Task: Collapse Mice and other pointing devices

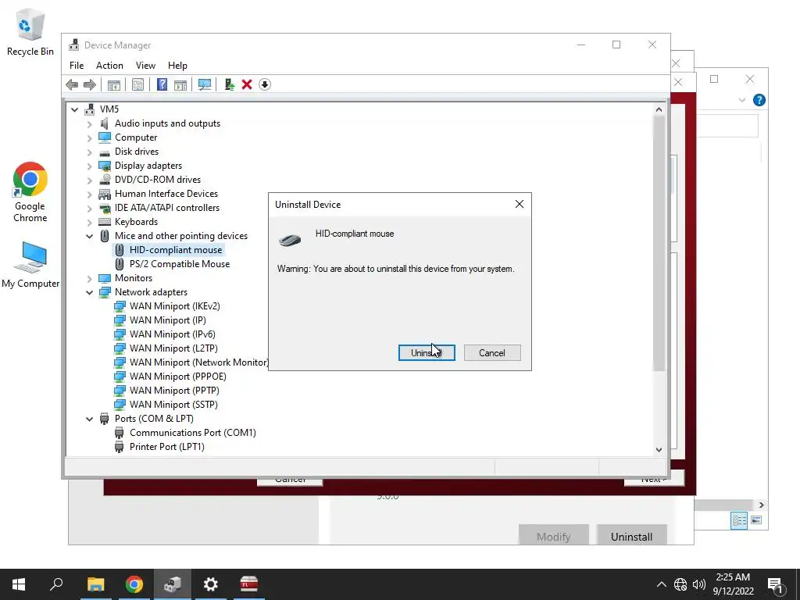Action: point(89,236)
